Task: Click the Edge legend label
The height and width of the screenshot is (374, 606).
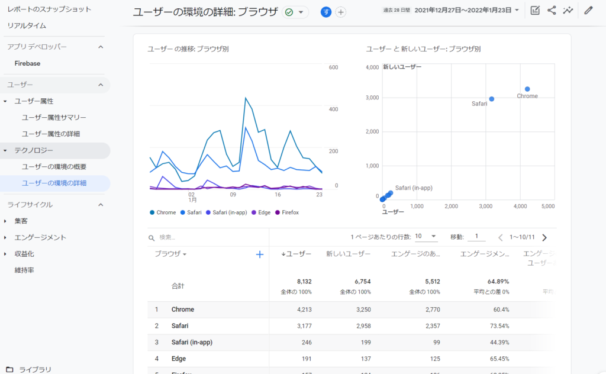Action: pyautogui.click(x=265, y=212)
